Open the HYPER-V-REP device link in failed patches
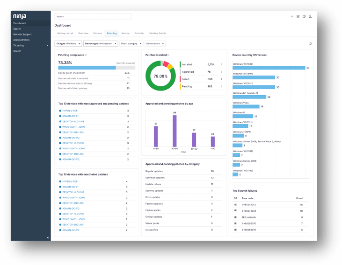This screenshot has width=342, height=265. point(70,181)
